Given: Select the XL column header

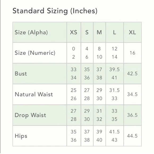Looking at the screenshot, I should click(132, 32).
